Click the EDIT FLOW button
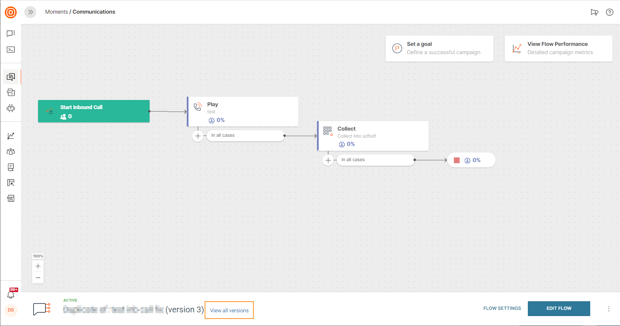 (559, 309)
